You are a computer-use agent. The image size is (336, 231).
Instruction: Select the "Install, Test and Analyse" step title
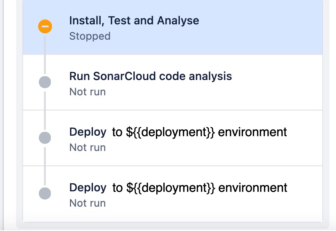tap(134, 21)
